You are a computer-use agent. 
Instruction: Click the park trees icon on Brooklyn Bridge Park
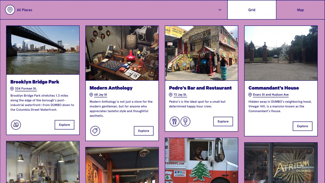[16, 125]
